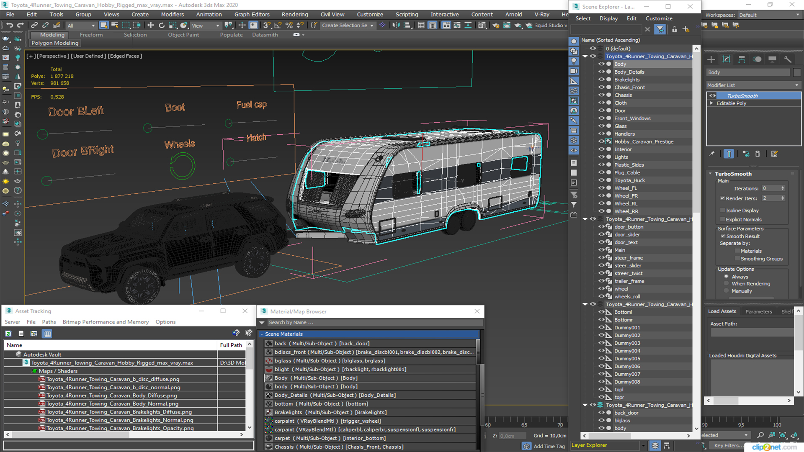This screenshot has width=804, height=452.
Task: Select Manually update option
Action: point(727,291)
